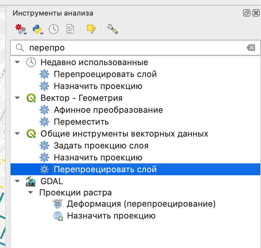Open the Python scripts menu
Image resolution: width=261 pixels, height=248 pixels.
tap(38, 29)
